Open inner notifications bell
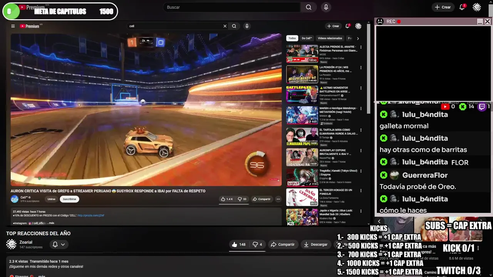The width and height of the screenshot is (493, 277). [x=347, y=26]
